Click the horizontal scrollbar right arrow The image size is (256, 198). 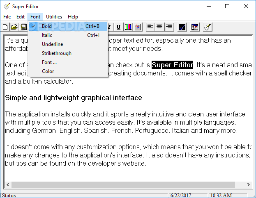pyautogui.click(x=248, y=184)
